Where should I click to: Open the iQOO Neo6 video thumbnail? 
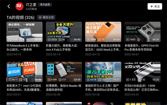coord(103,32)
